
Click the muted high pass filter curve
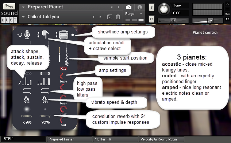(x=45, y=89)
